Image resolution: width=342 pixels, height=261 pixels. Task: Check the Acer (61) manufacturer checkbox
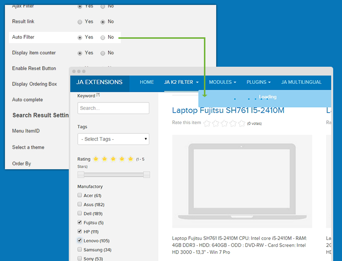coord(80,195)
